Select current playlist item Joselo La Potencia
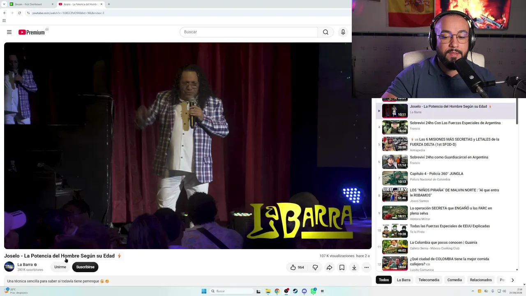 point(446,111)
